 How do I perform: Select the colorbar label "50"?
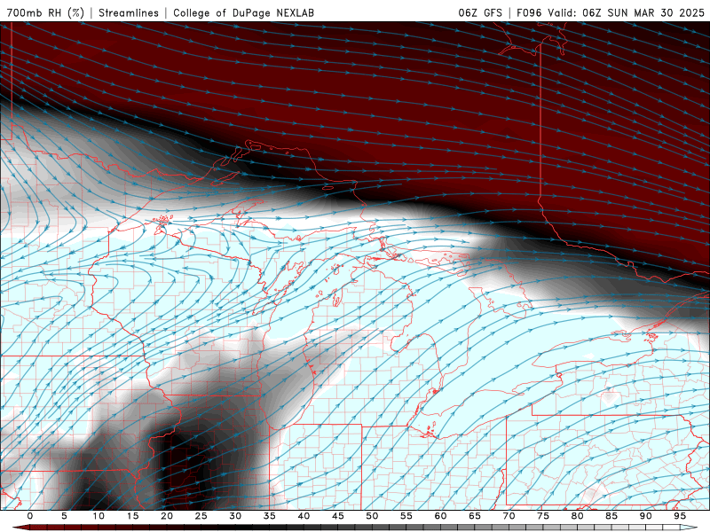point(372,516)
